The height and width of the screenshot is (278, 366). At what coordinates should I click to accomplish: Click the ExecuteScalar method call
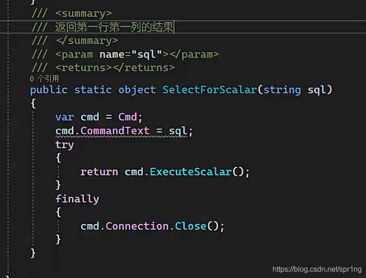pos(191,172)
